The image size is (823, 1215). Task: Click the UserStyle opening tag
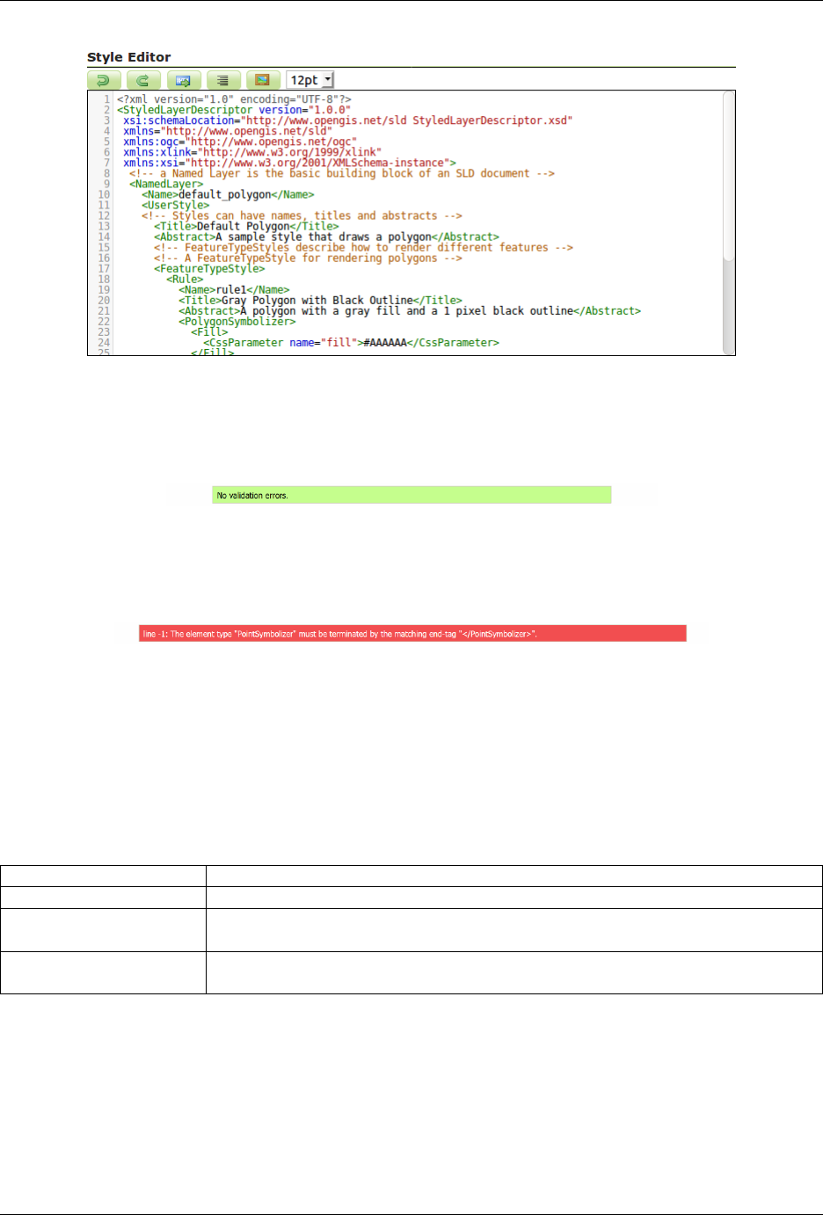[x=176, y=205]
